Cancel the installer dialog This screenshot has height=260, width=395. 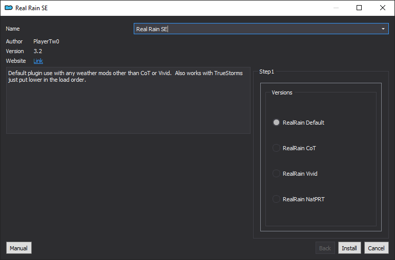[377, 248]
